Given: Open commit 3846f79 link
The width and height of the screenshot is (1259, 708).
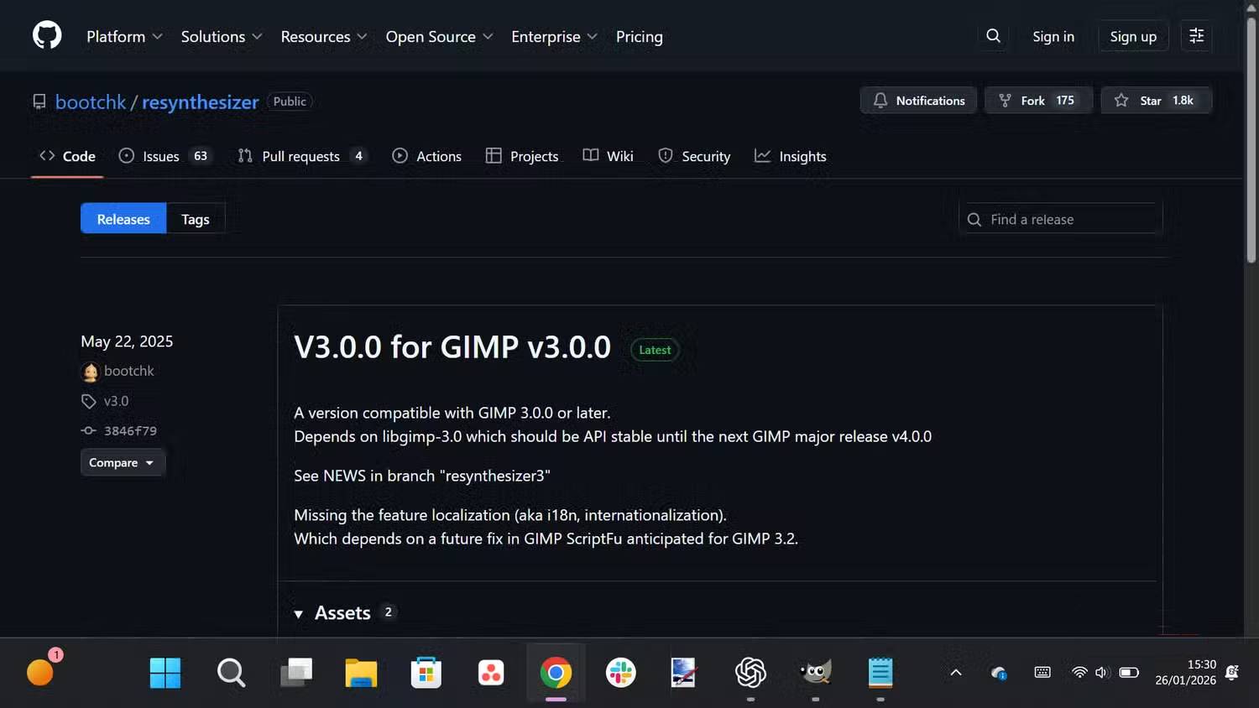Looking at the screenshot, I should point(129,430).
